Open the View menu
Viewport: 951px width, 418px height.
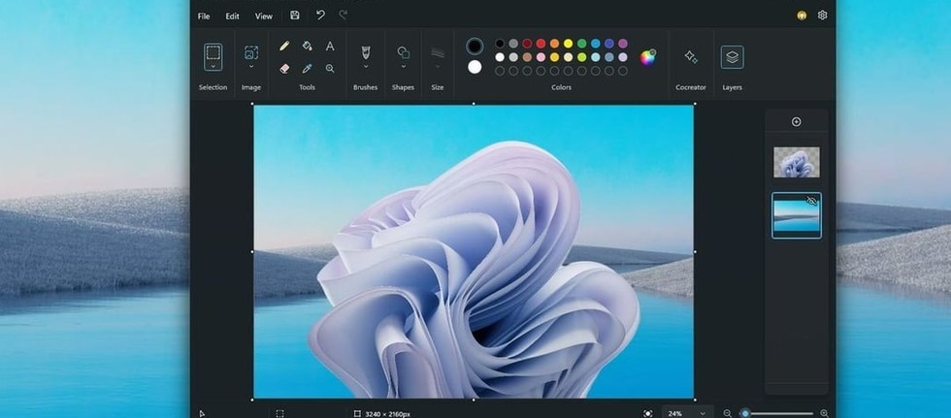[263, 16]
